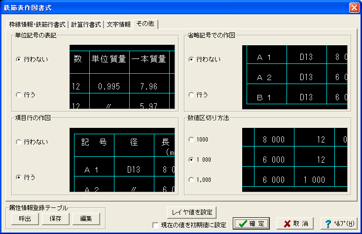Open help with the ヘルプ(H) button
362x234 pixels.
[339, 223]
